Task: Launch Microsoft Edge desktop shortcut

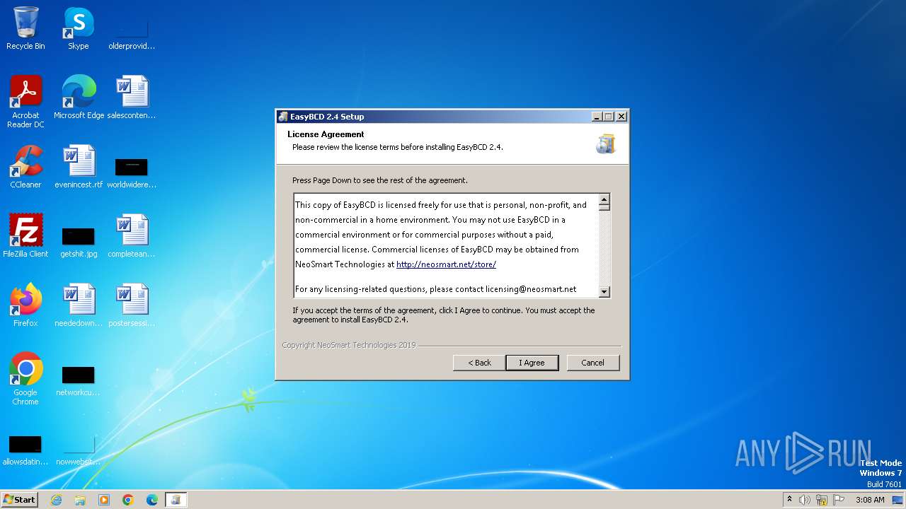Action: 79,98
